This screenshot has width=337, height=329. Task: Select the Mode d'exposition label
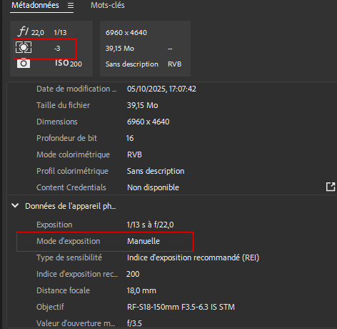(x=69, y=241)
